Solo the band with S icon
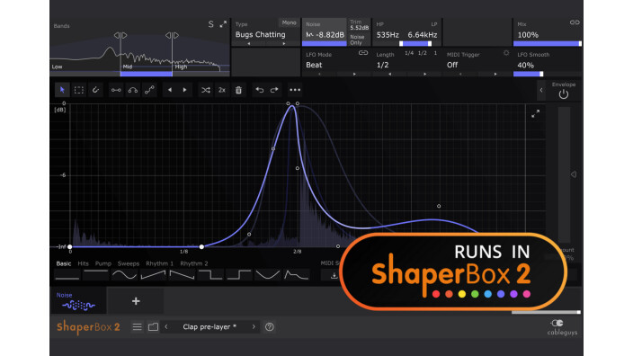633x356 pixels. point(210,24)
